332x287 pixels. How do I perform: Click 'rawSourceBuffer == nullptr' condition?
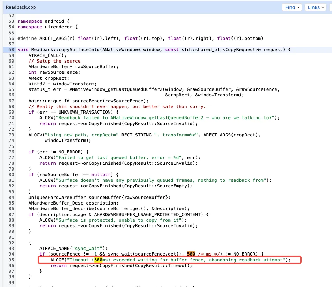(x=75, y=175)
